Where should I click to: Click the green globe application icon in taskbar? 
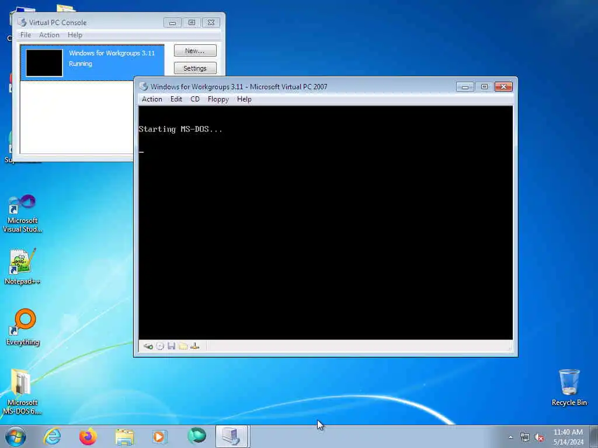point(197,436)
